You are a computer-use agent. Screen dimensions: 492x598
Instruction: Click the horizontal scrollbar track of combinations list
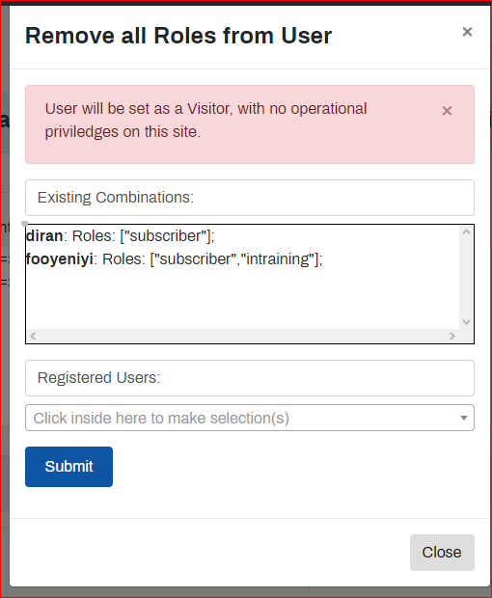242,336
